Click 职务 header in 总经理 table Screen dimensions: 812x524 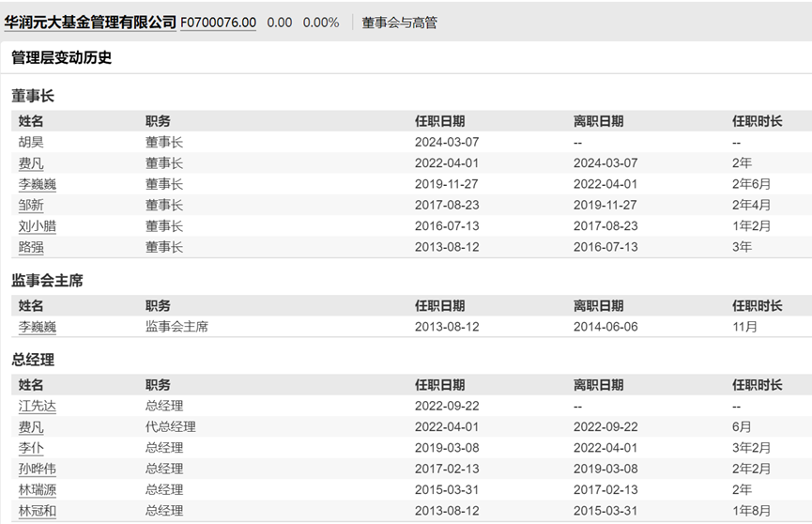pos(158,385)
